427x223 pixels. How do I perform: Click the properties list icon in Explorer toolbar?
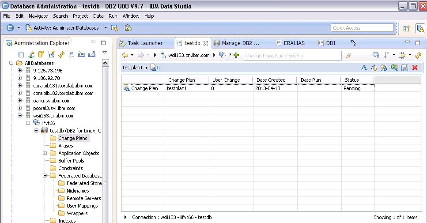[72, 54]
